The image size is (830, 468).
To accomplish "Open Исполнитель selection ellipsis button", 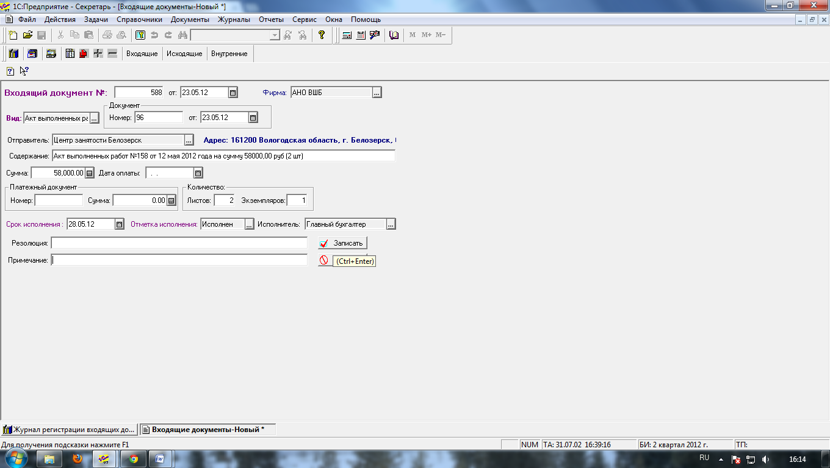I will 391,224.
